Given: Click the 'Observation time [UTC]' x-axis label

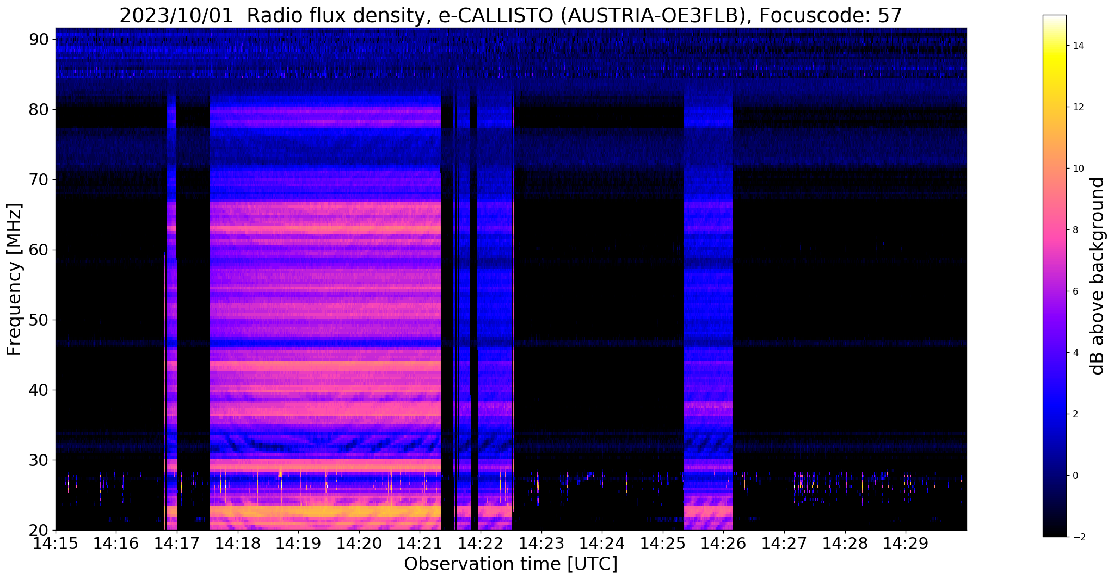Looking at the screenshot, I should click(510, 564).
